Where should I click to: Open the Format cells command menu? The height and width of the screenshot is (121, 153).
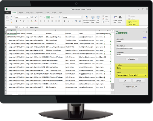pyautogui.click(x=106, y=22)
